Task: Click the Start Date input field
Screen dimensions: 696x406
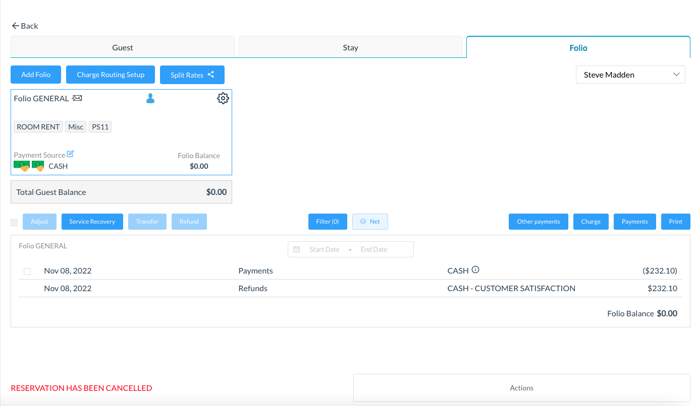Action: tap(324, 249)
